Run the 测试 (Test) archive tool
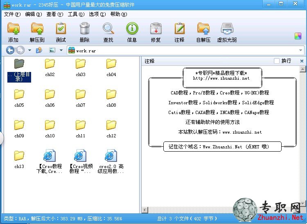307x224 pixels. click(61, 32)
